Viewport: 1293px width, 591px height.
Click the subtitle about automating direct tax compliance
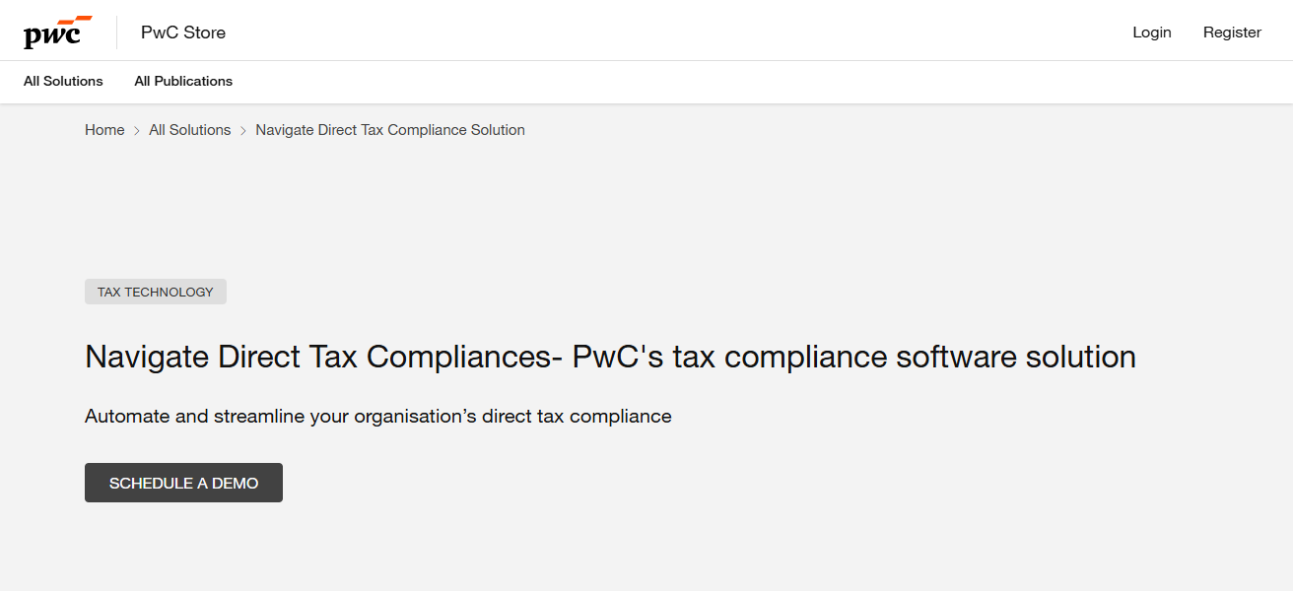pos(377,416)
